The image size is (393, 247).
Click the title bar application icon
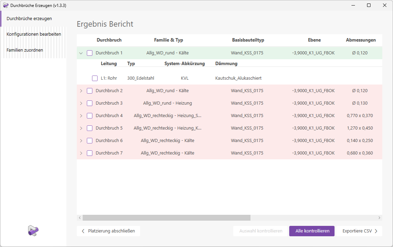(6, 5)
